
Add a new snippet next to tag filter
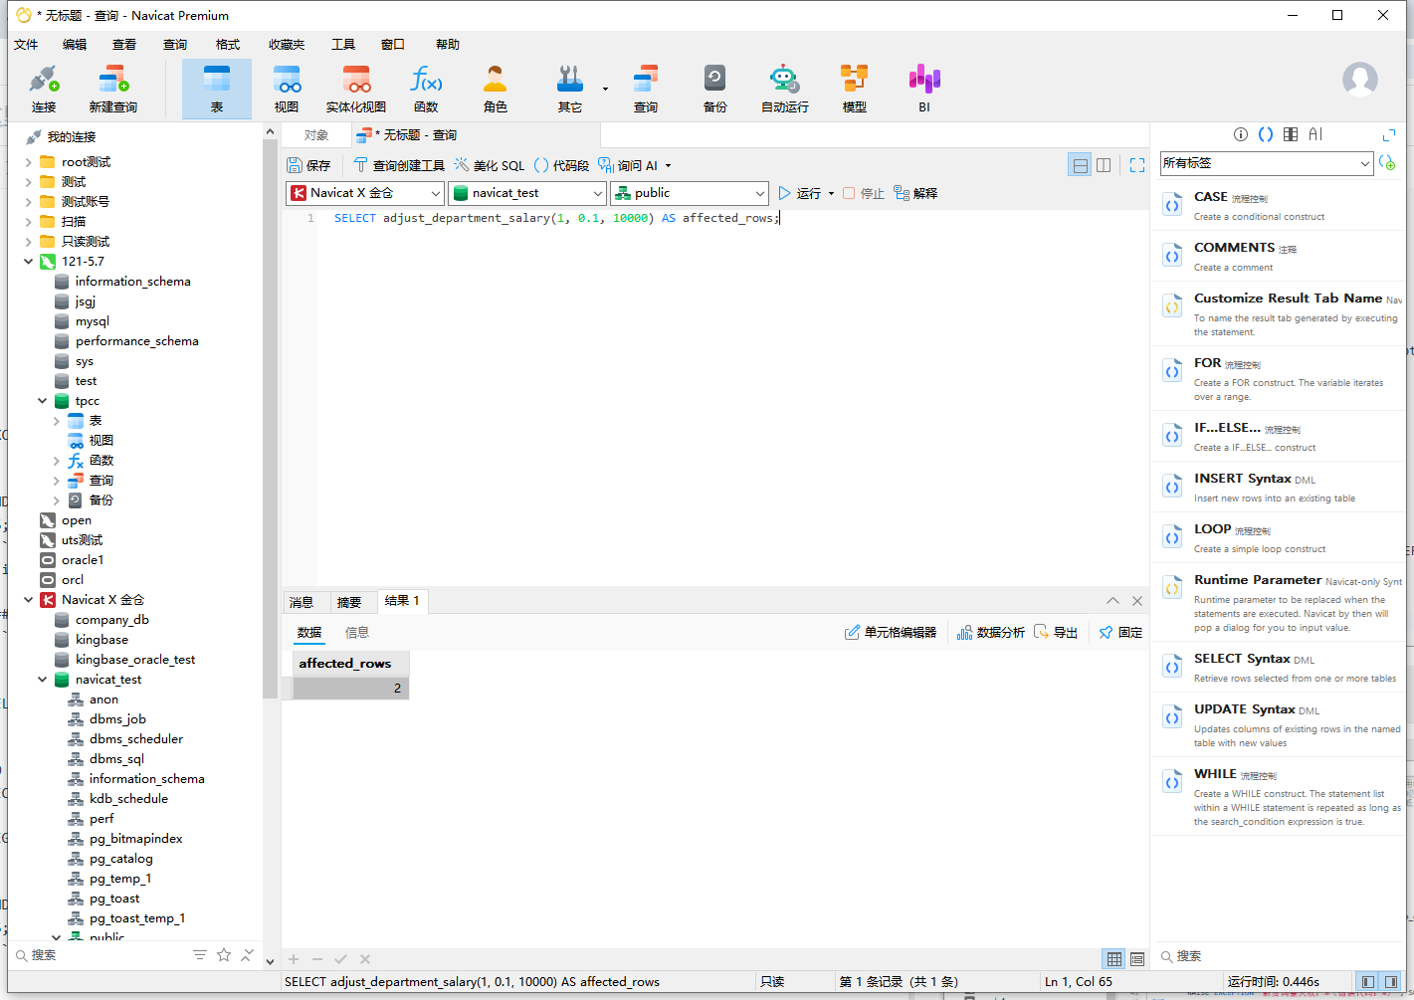tap(1388, 163)
